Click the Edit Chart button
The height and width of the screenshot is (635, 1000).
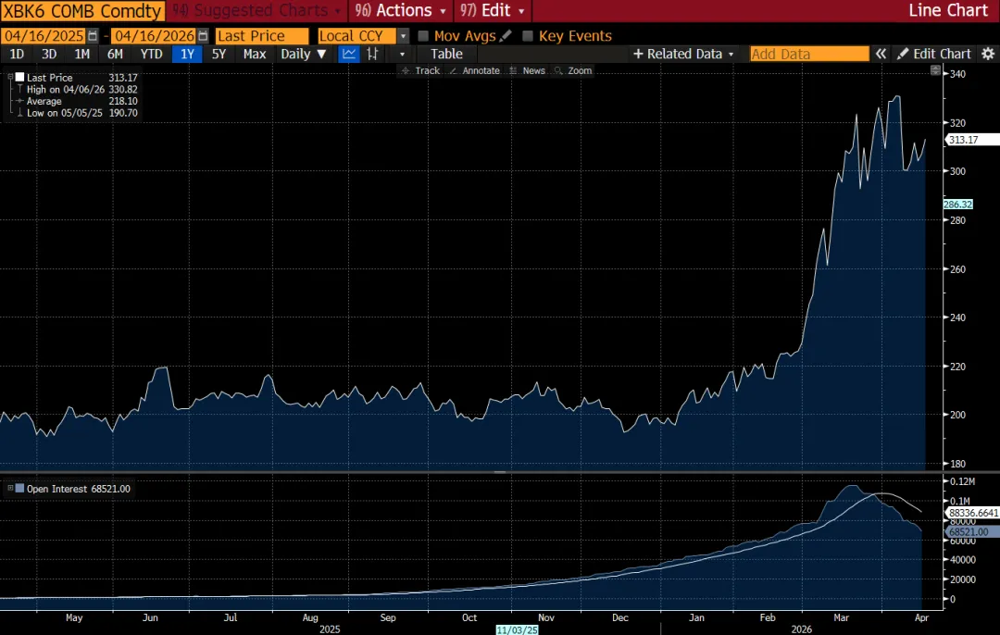coord(934,55)
